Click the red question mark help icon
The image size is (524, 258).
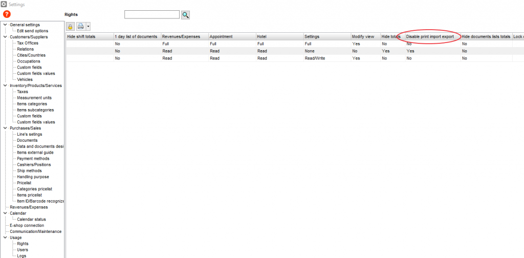7,14
